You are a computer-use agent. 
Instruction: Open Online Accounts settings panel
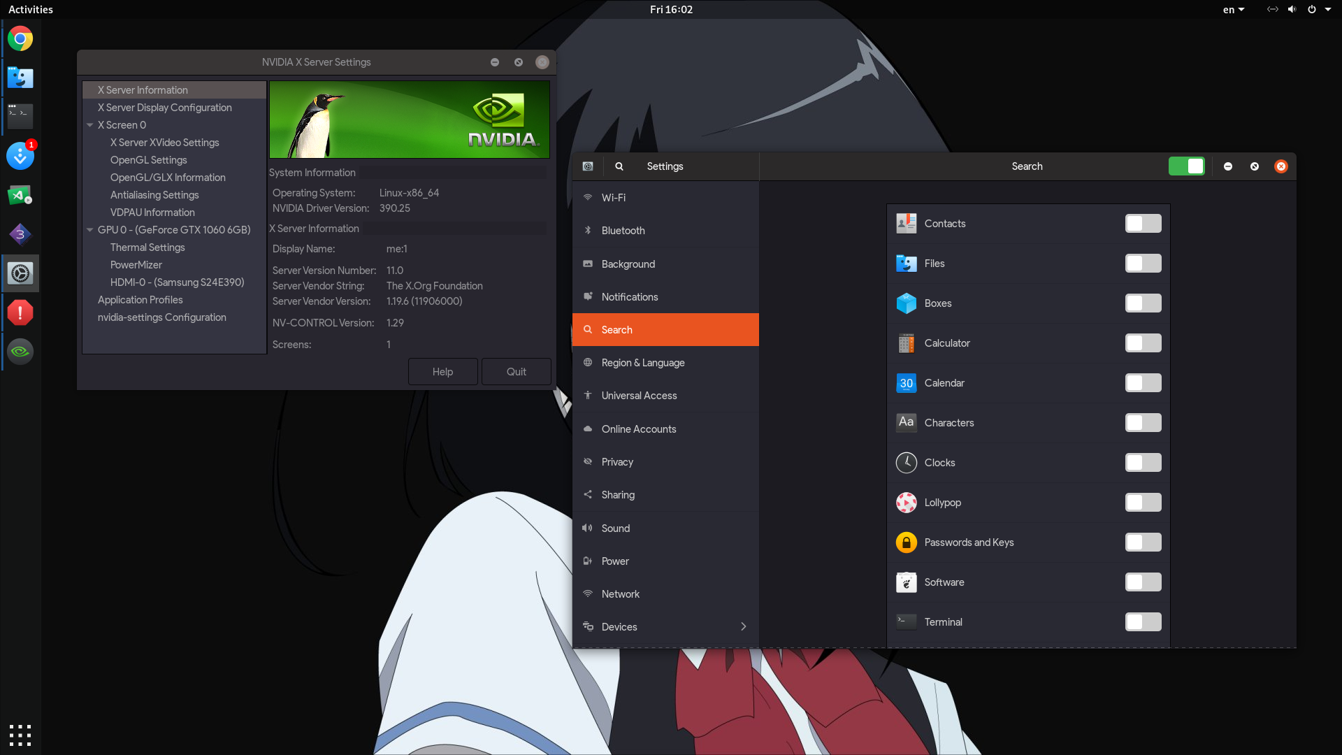(665, 429)
